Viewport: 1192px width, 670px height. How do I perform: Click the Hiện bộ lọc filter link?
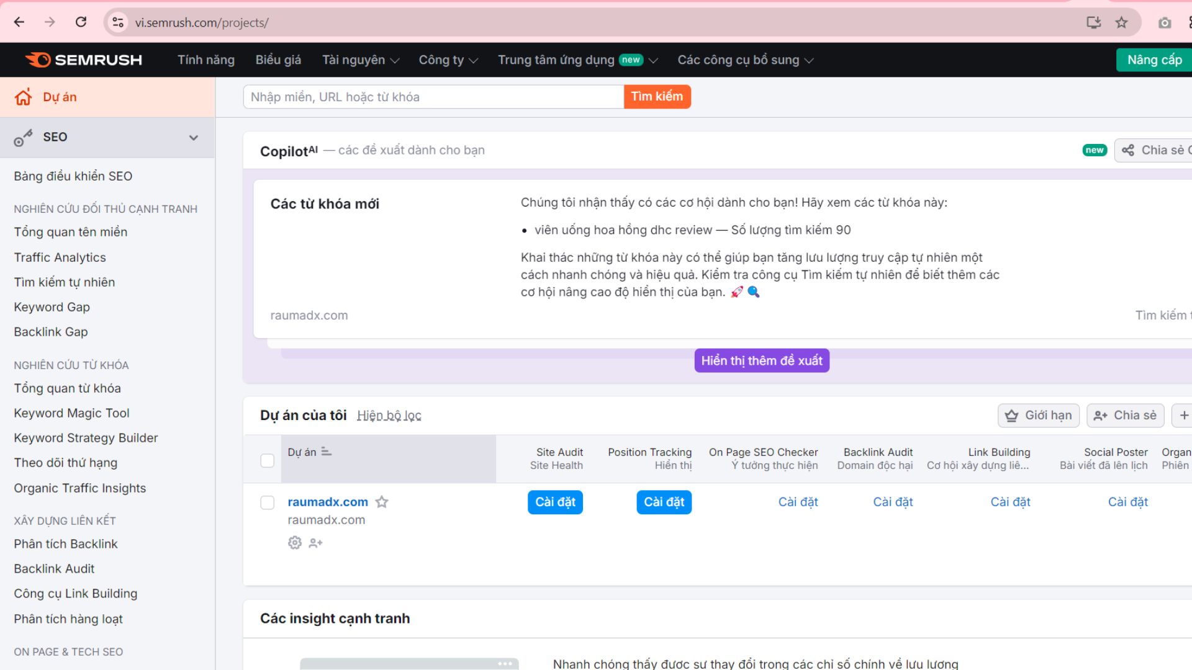388,416
